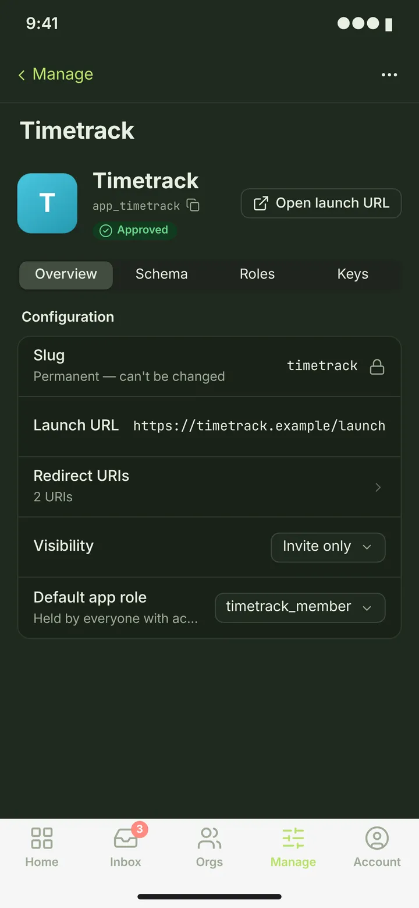Click the Open launch URL button
The image size is (419, 908).
click(321, 203)
